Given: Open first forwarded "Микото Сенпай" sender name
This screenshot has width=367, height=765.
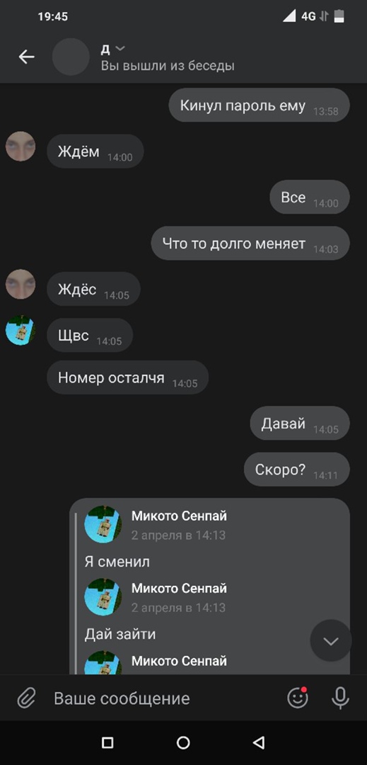Looking at the screenshot, I should (179, 516).
